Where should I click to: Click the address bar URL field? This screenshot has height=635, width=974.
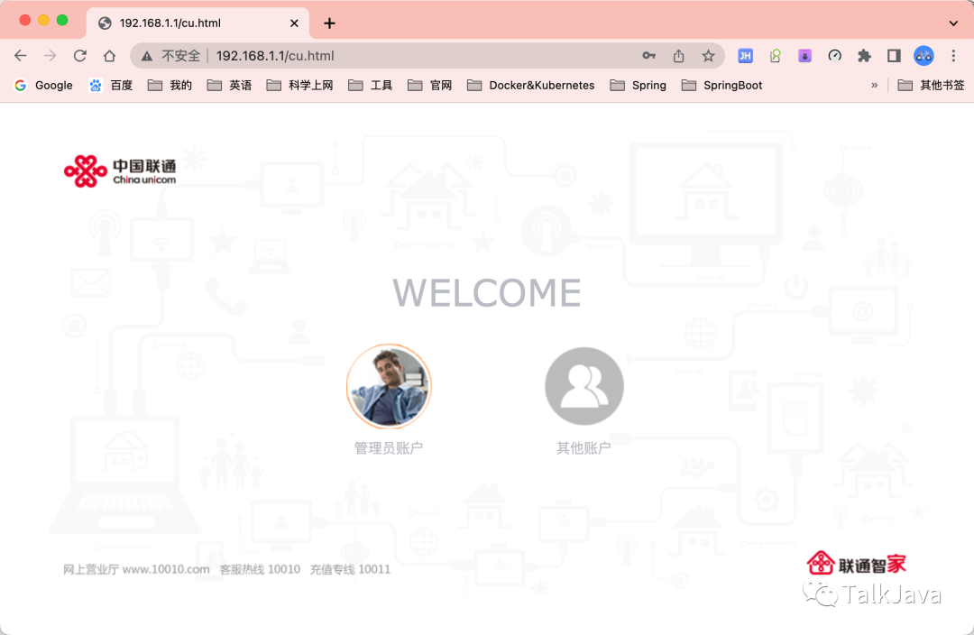(x=406, y=56)
